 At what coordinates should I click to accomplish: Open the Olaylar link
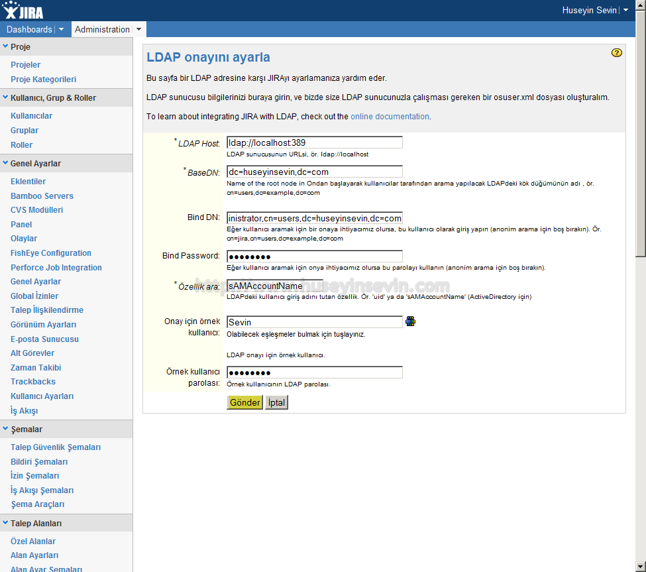coord(24,239)
